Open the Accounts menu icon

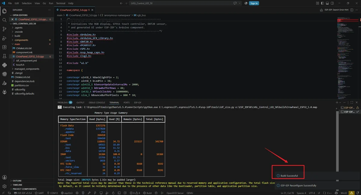(x=4, y=178)
